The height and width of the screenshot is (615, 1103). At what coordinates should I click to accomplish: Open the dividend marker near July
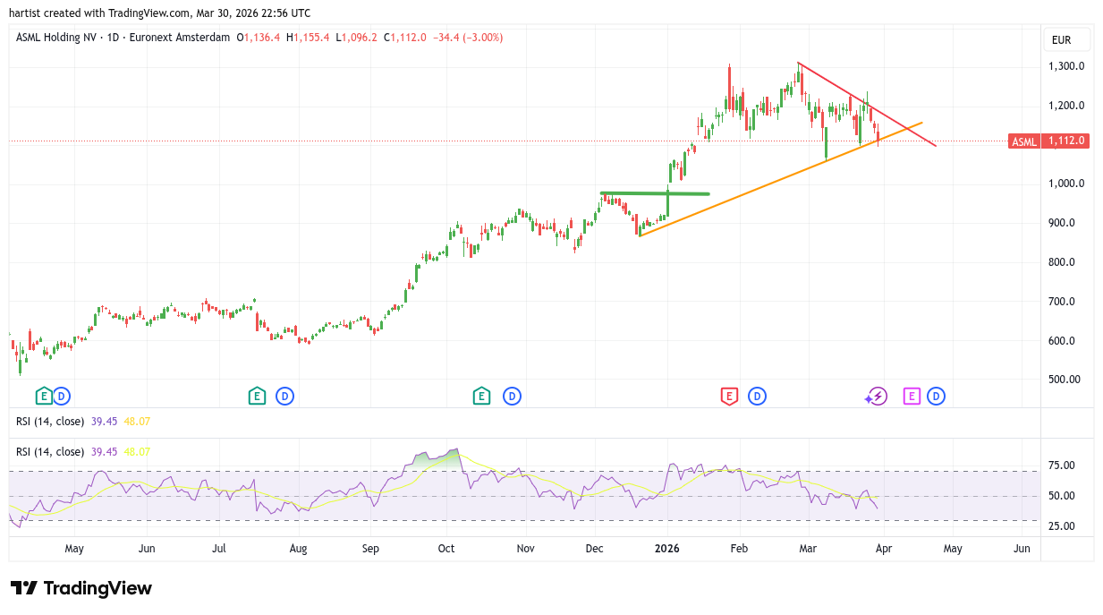(x=284, y=396)
